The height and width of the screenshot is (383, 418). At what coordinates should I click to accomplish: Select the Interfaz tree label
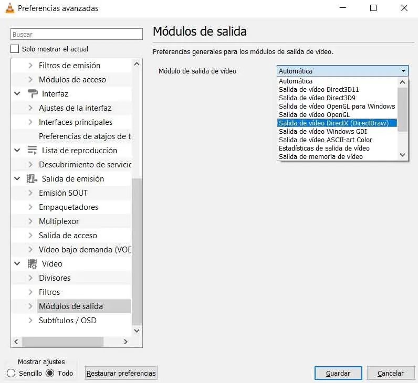[55, 94]
